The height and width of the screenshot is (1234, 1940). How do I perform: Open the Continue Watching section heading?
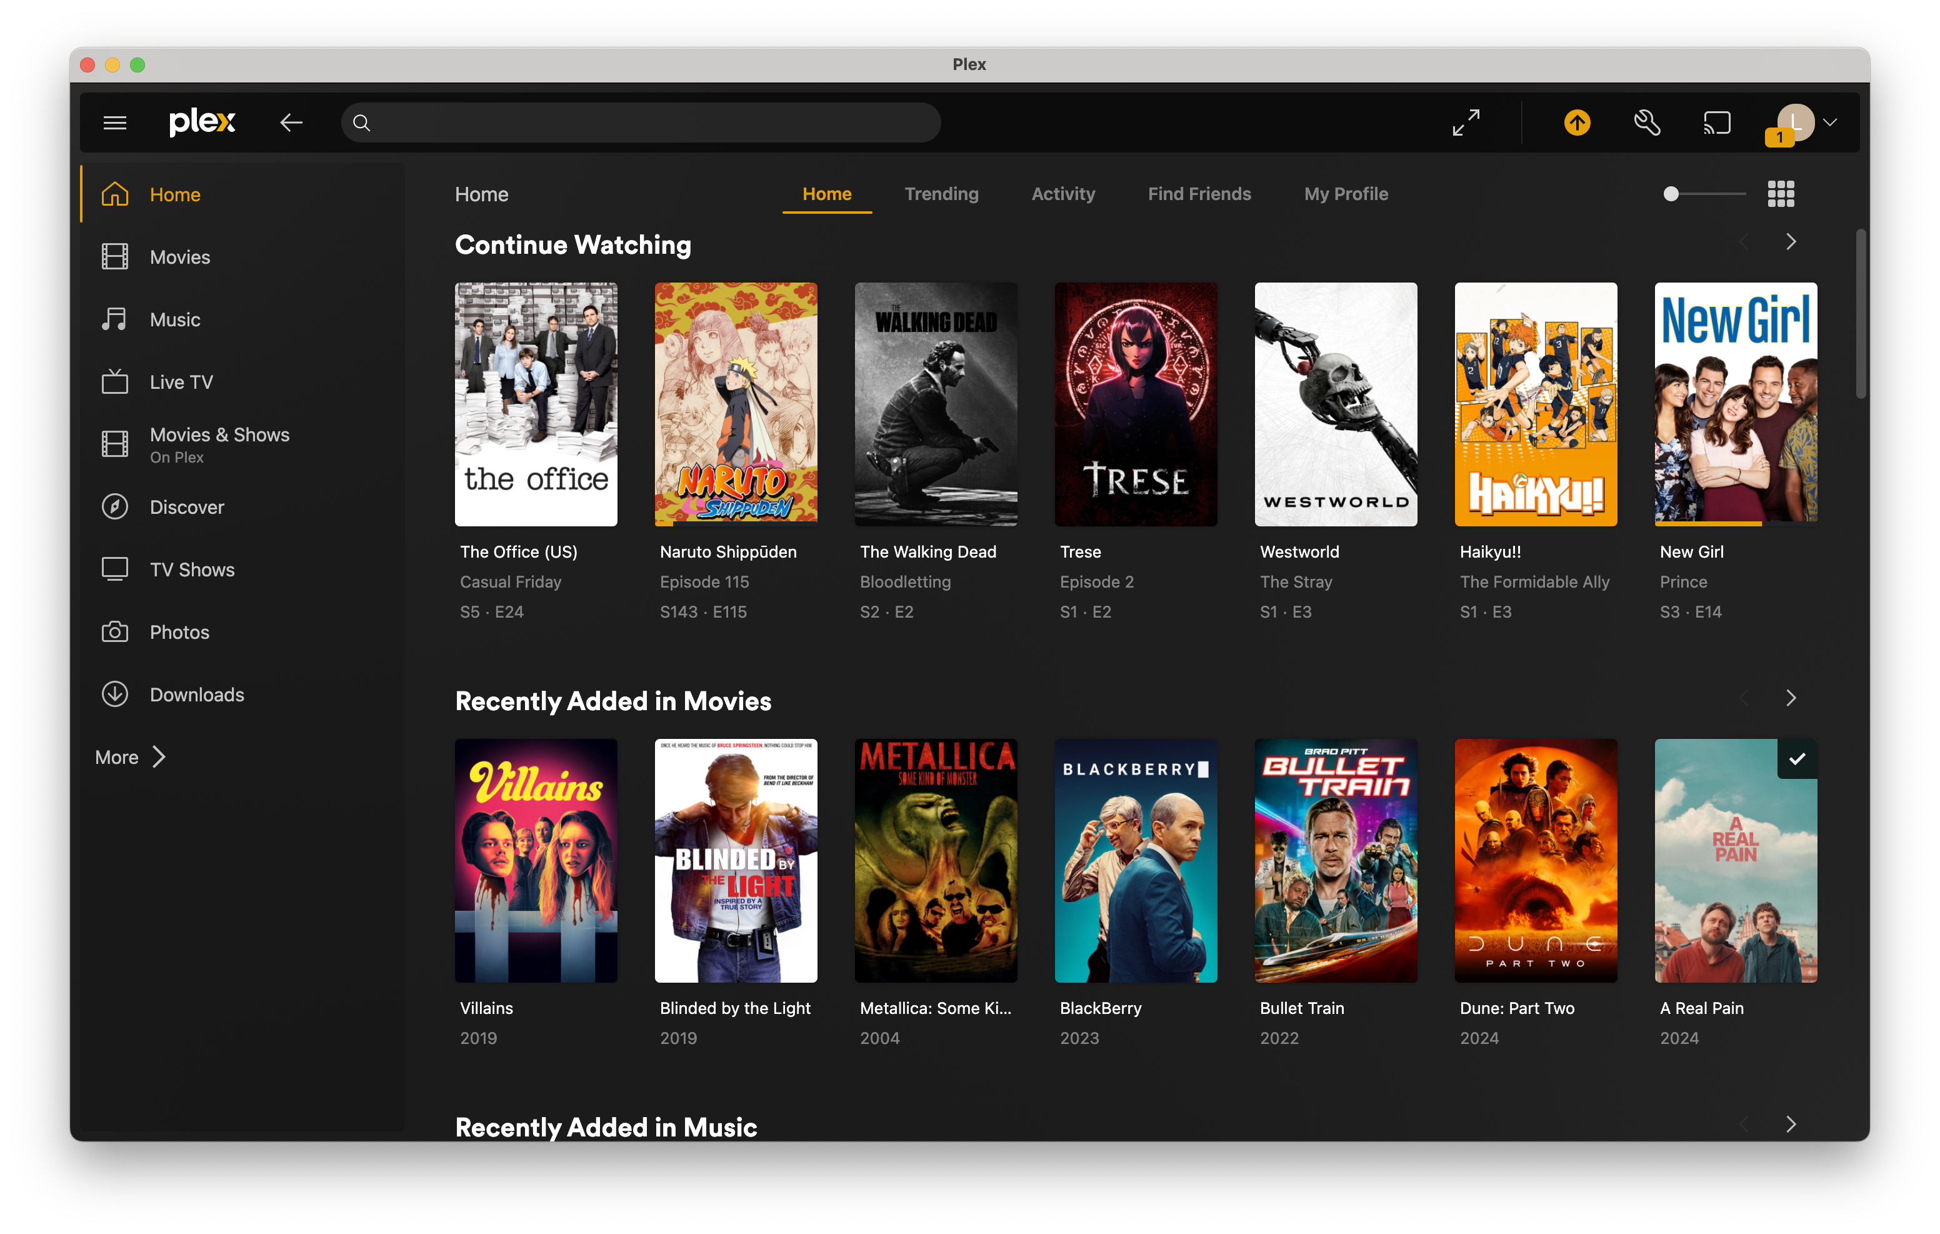click(x=573, y=245)
